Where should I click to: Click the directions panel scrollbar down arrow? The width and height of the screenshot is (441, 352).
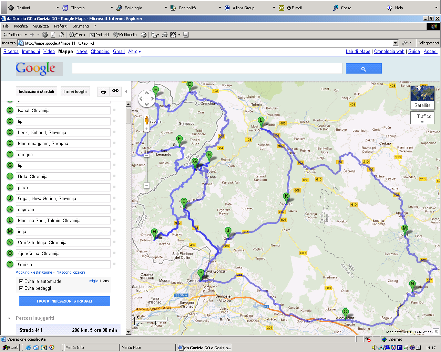tap(129, 332)
